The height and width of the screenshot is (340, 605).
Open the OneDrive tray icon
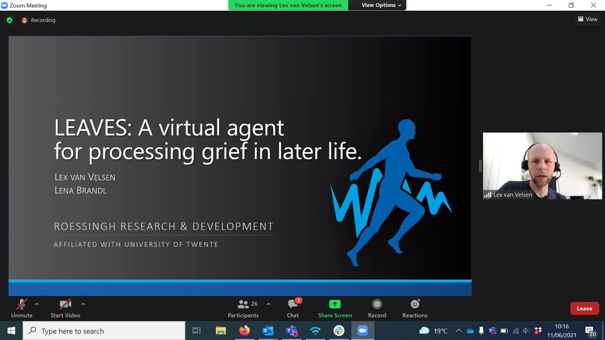tap(470, 331)
